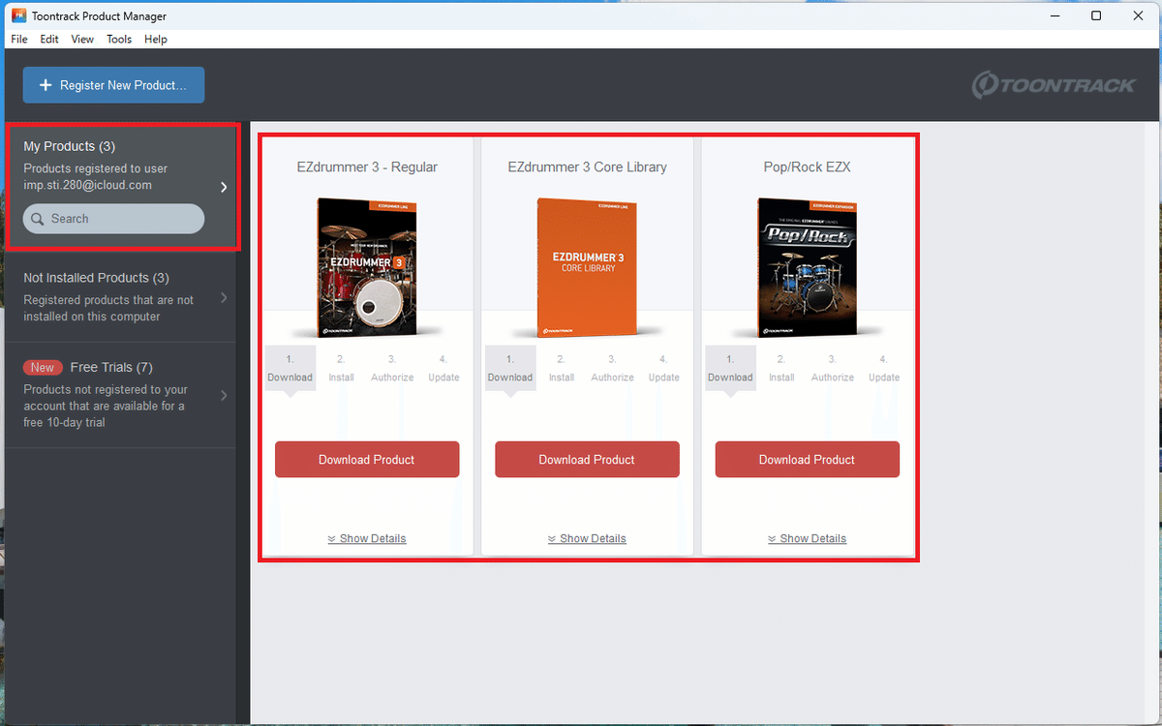Select step 3 Authorize on Core Library card
This screenshot has width=1162, height=726.
(x=613, y=369)
